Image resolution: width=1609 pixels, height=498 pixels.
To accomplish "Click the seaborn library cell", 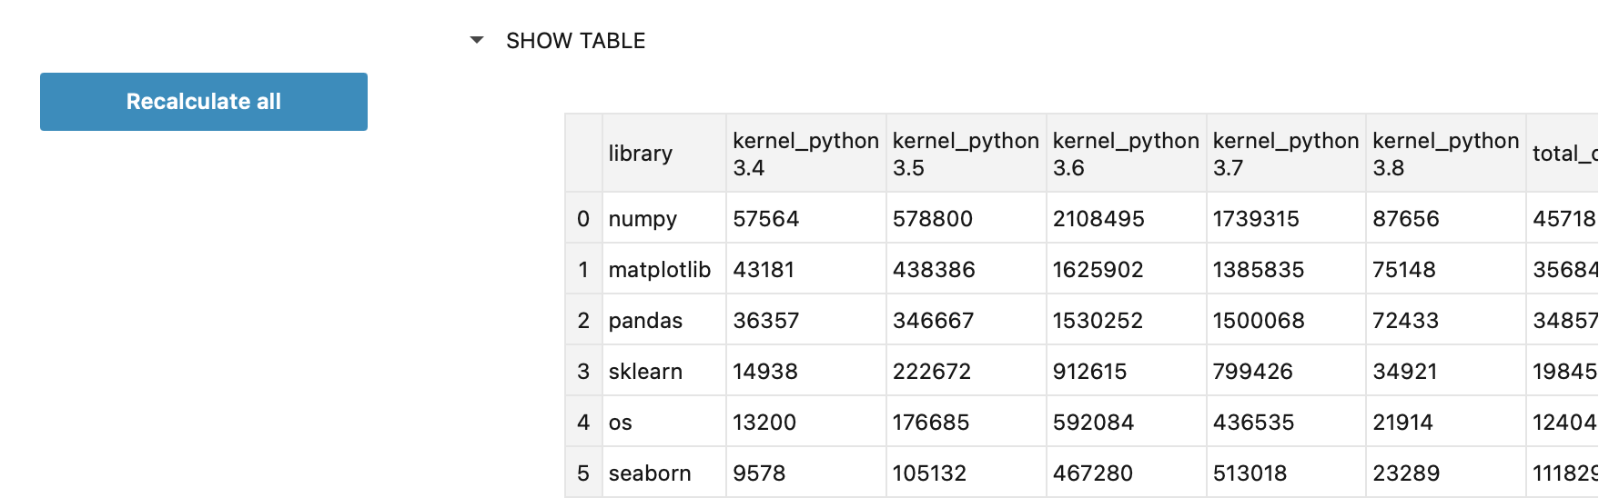I will coord(650,473).
